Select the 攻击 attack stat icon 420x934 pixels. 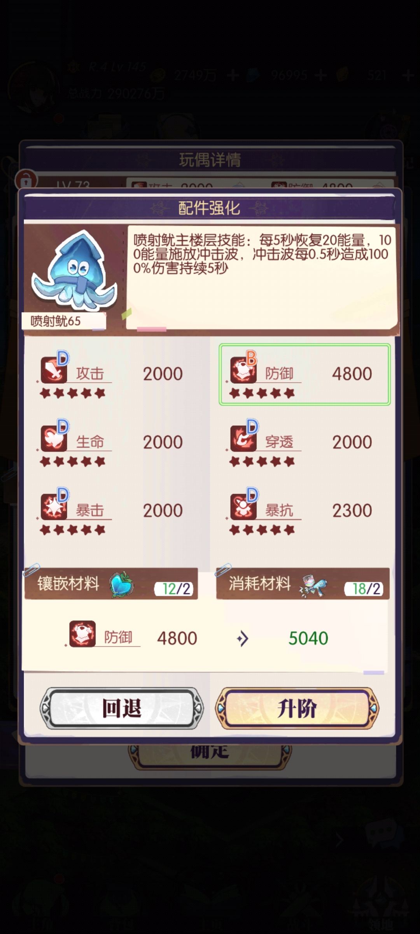click(x=54, y=370)
